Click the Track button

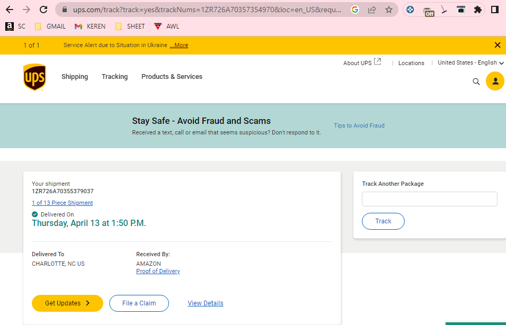pos(383,221)
